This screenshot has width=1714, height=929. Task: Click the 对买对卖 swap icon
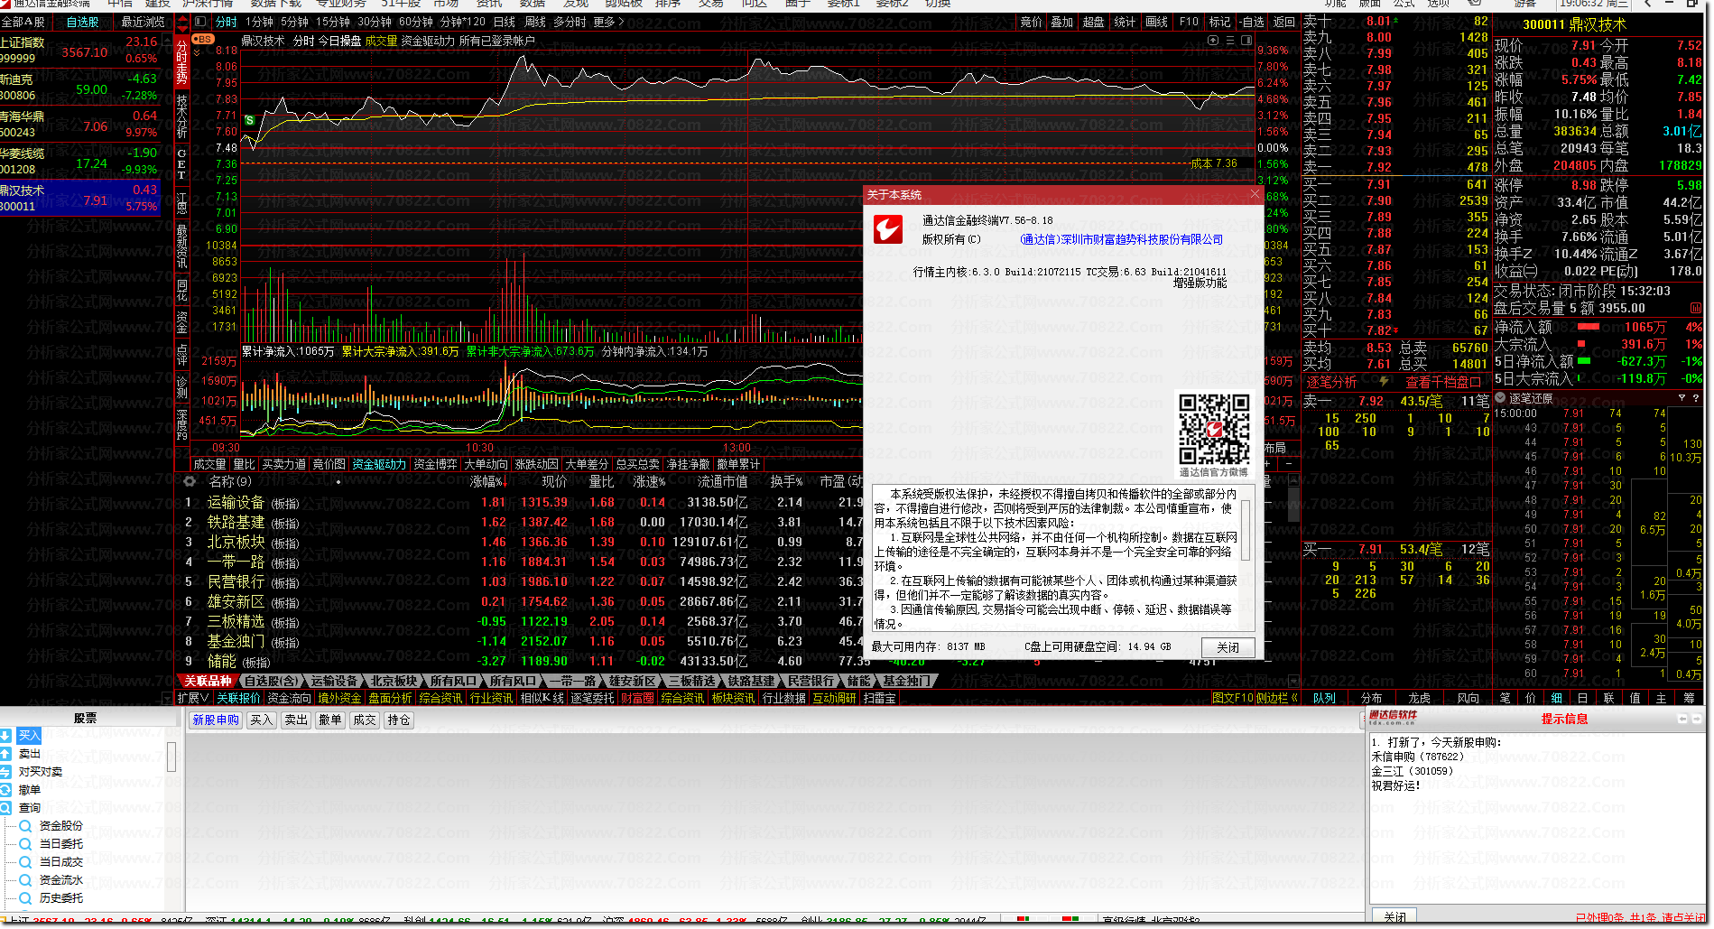(x=6, y=772)
